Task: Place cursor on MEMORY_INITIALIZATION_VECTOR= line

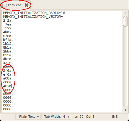Action: coord(33,17)
